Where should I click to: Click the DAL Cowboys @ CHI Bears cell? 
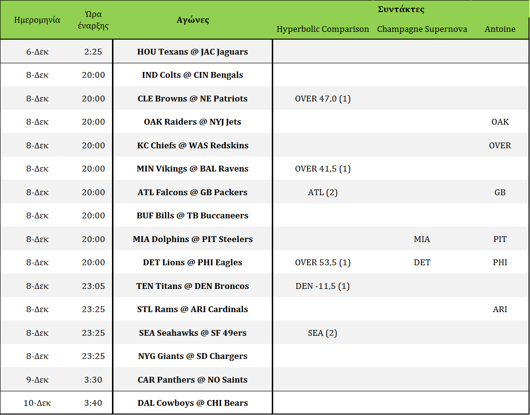(193, 403)
